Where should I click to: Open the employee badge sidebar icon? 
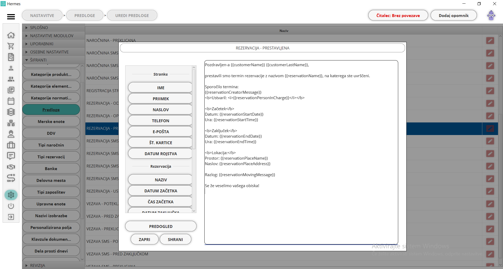pyautogui.click(x=11, y=134)
